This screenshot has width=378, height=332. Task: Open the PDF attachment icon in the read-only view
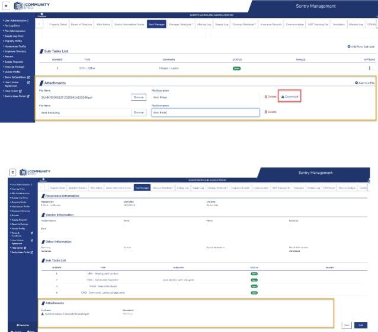click(x=41, y=313)
